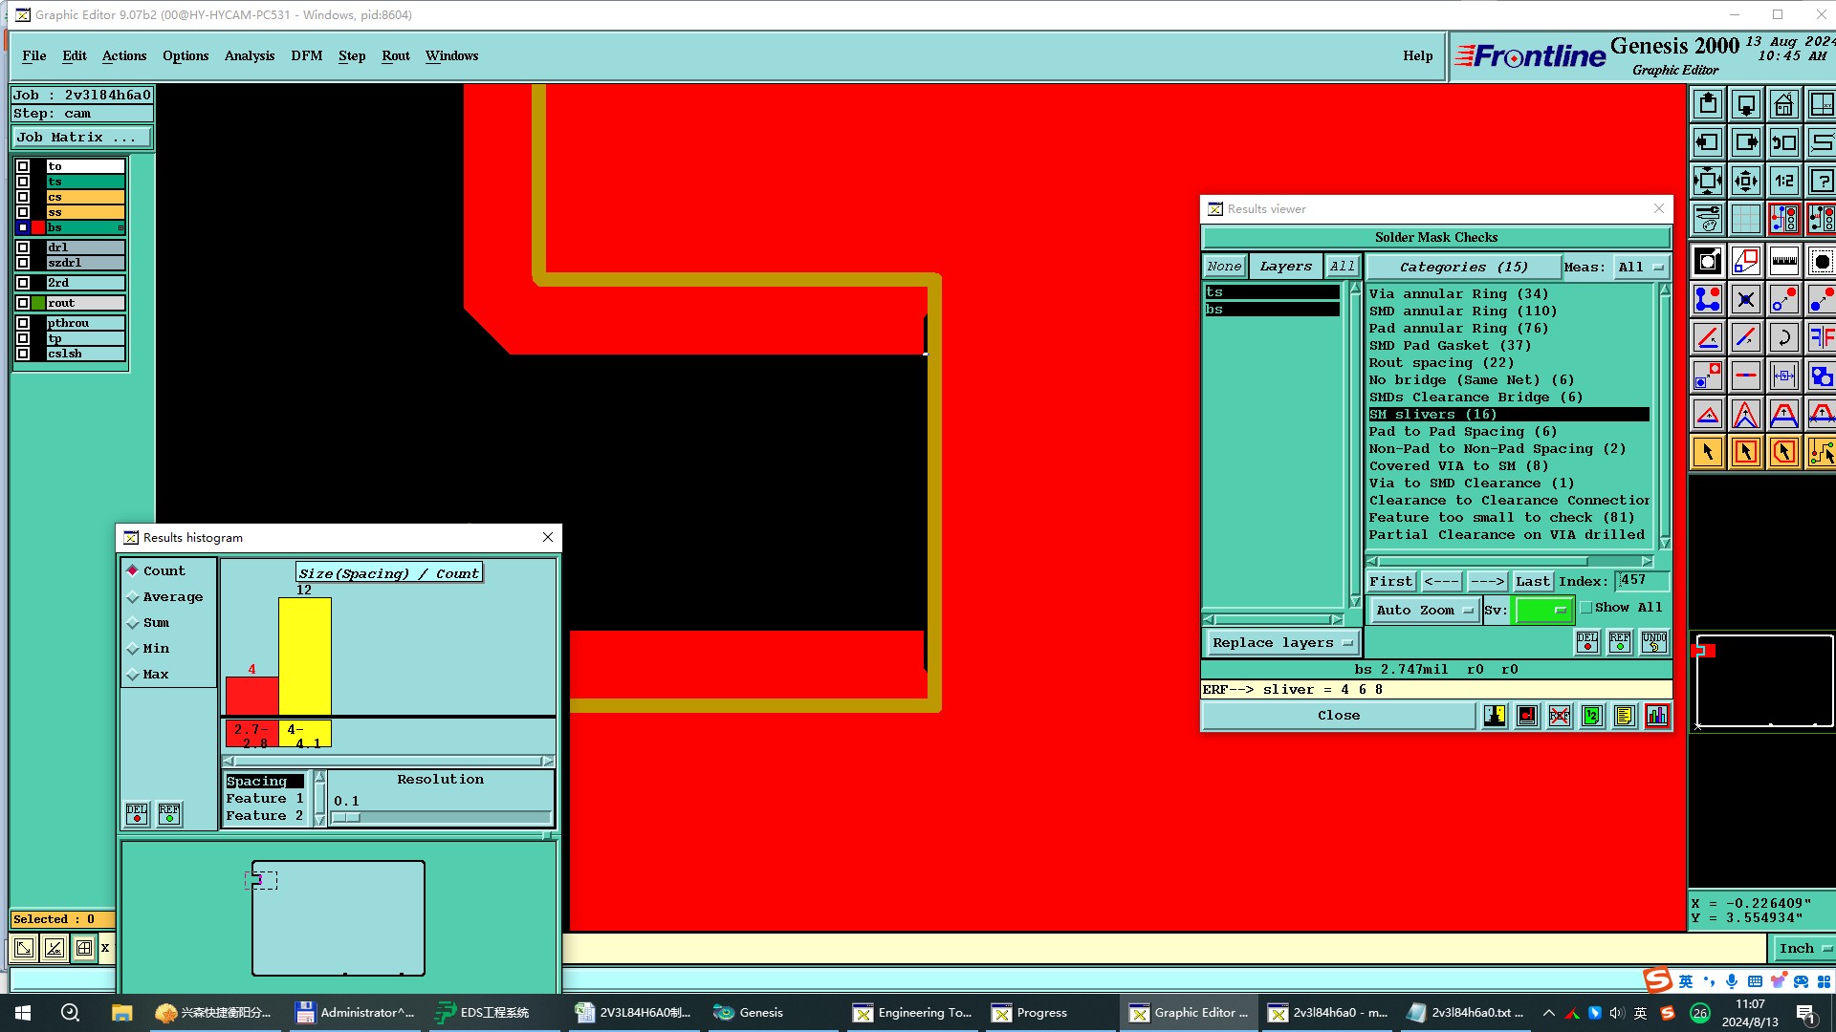Click the Home view icon
The image size is (1836, 1032).
coord(1783,104)
